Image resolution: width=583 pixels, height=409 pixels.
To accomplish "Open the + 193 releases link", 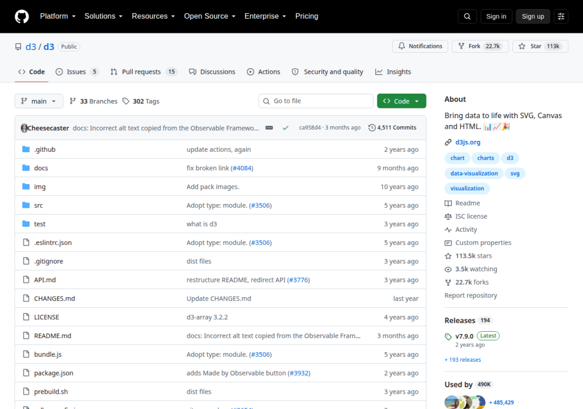I will coord(462,360).
